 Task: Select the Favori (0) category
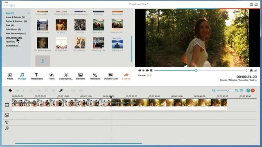pyautogui.click(x=10, y=42)
